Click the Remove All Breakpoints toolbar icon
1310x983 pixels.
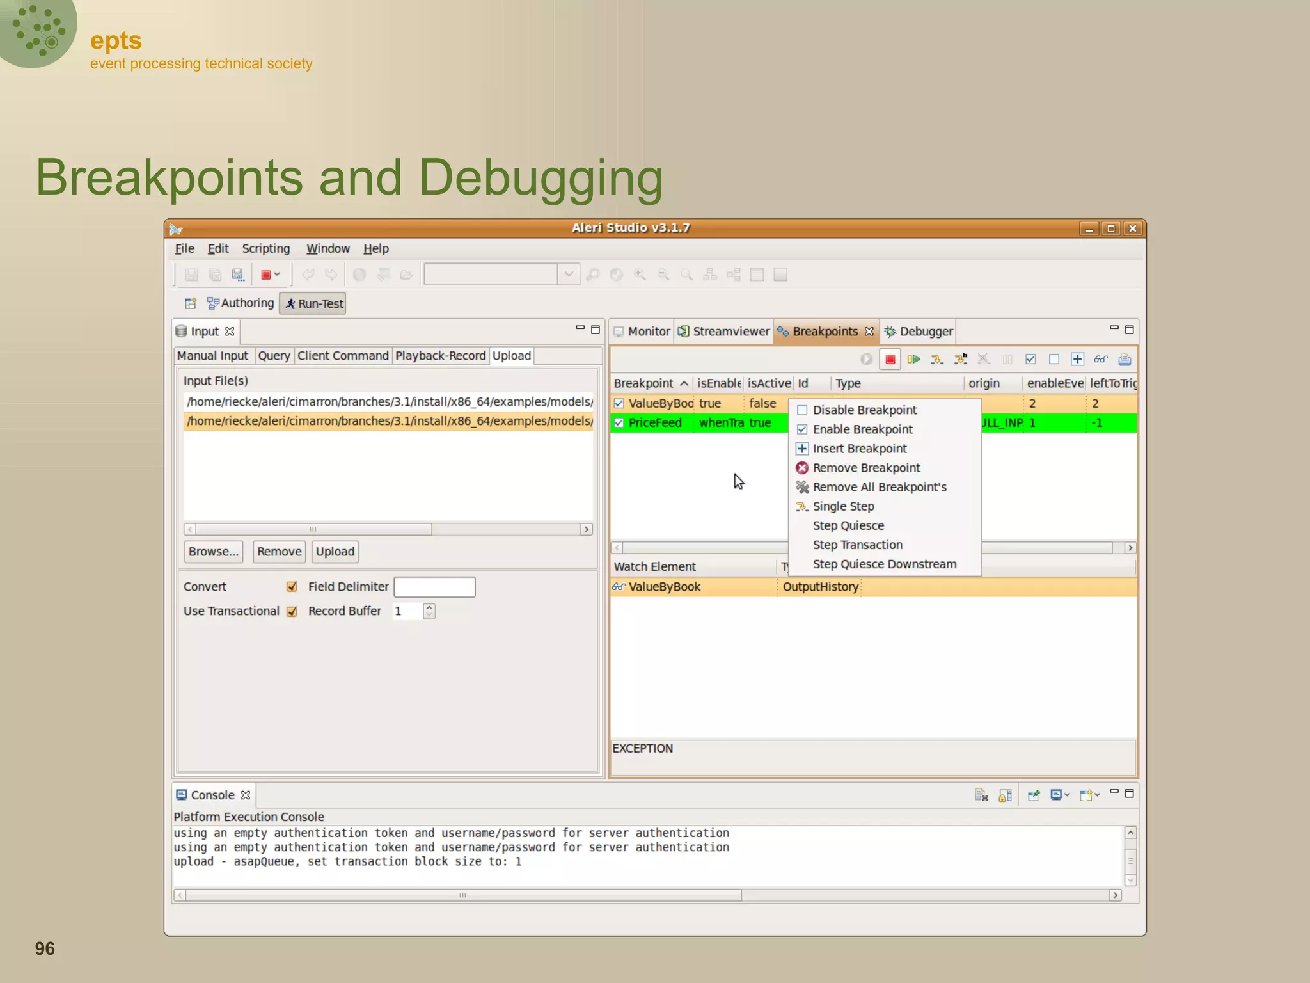984,359
